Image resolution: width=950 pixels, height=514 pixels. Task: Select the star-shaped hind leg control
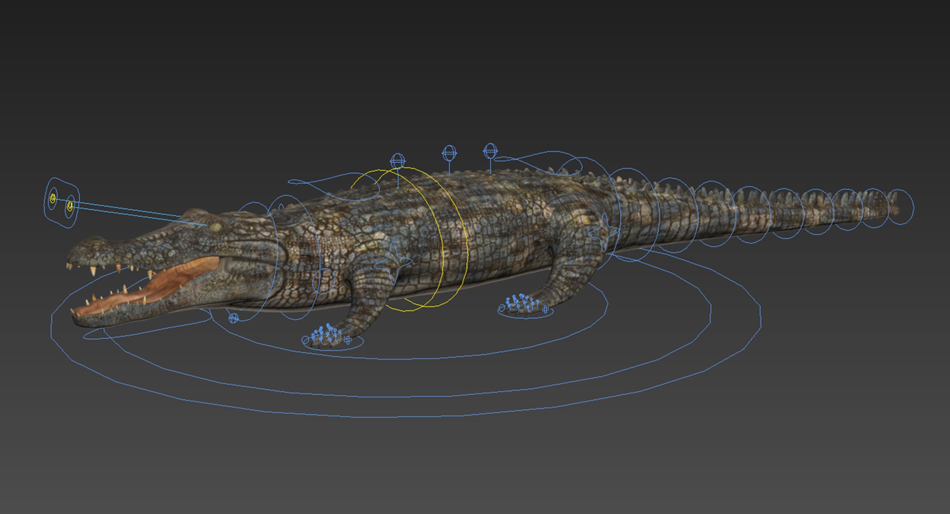tap(604, 231)
